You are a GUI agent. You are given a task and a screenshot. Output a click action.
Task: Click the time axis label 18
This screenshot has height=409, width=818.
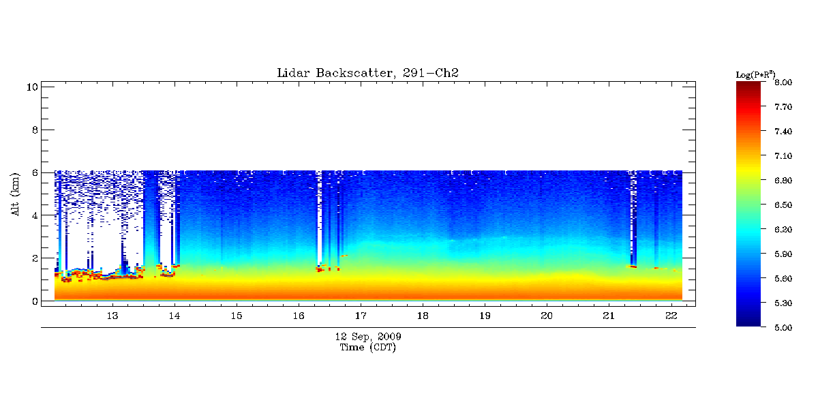click(423, 316)
